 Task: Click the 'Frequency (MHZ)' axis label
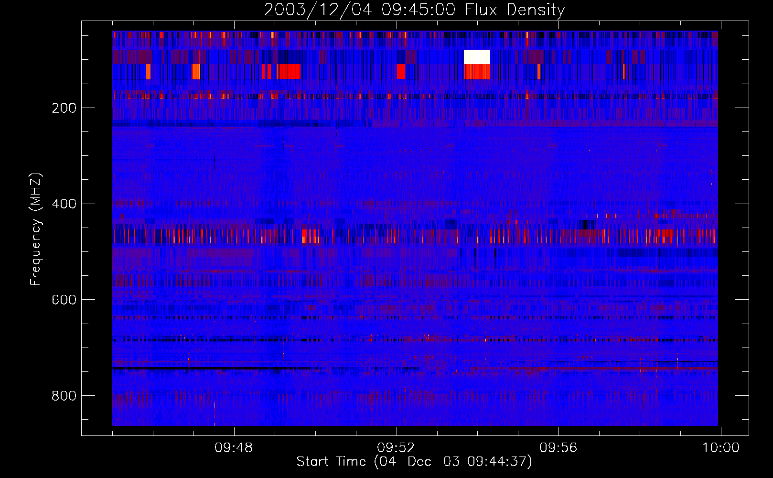tap(36, 229)
